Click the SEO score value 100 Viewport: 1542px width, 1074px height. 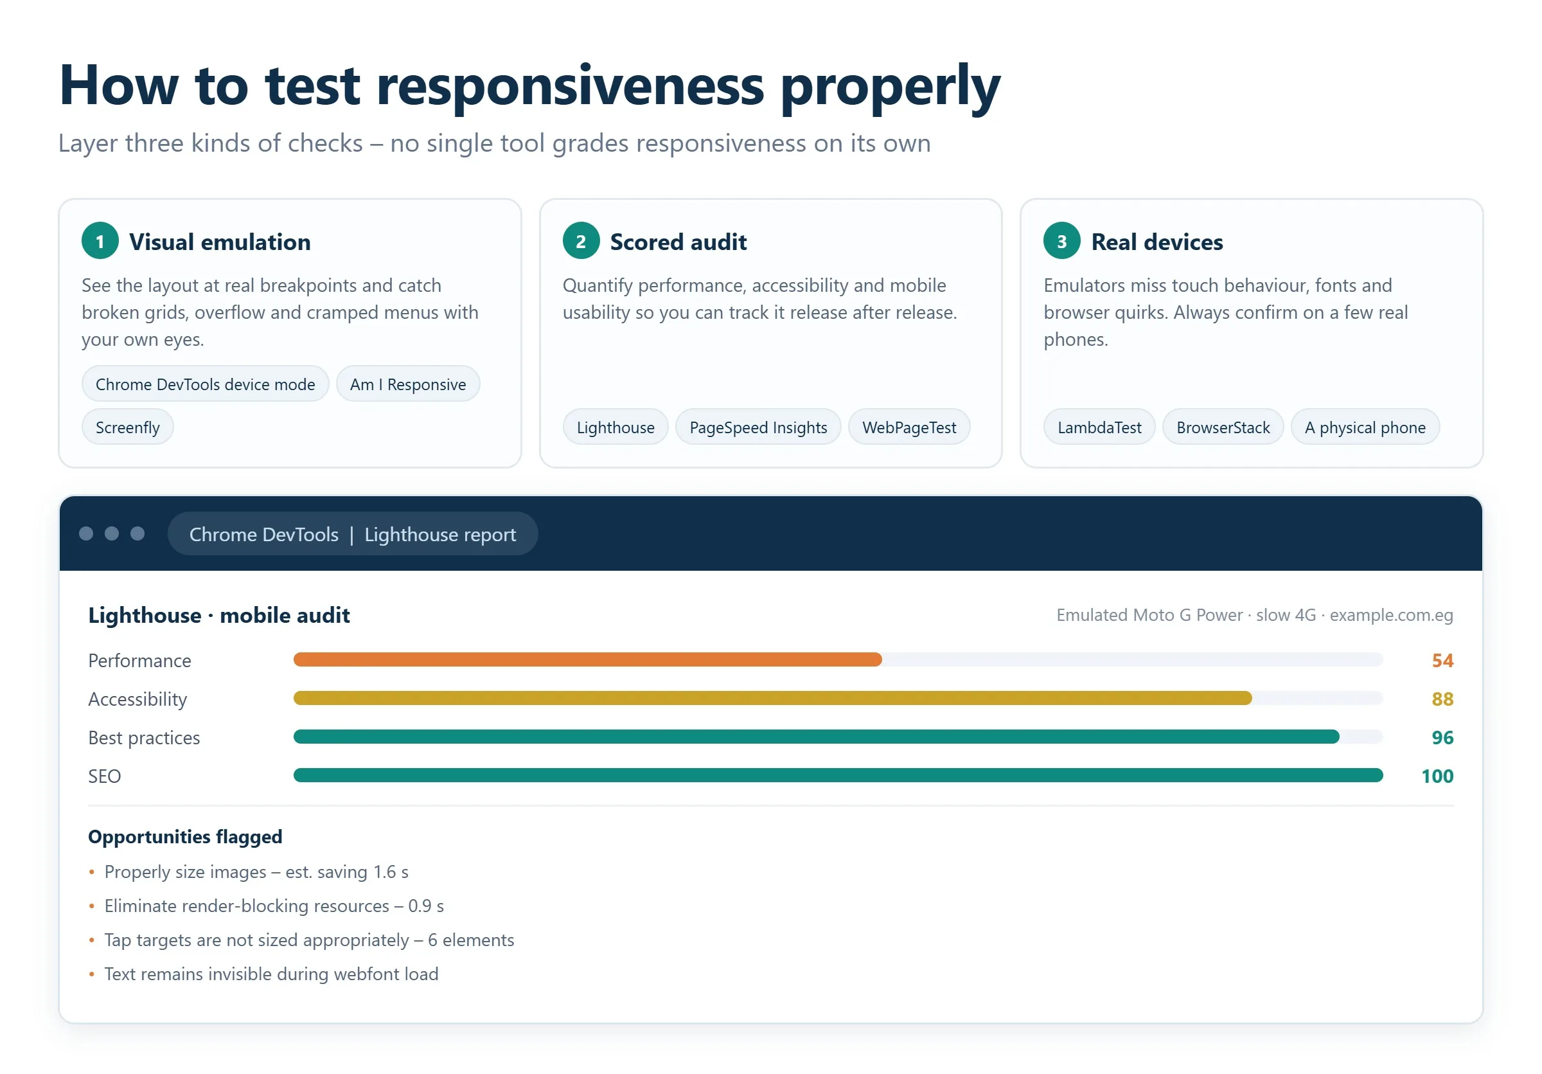pyautogui.click(x=1437, y=776)
